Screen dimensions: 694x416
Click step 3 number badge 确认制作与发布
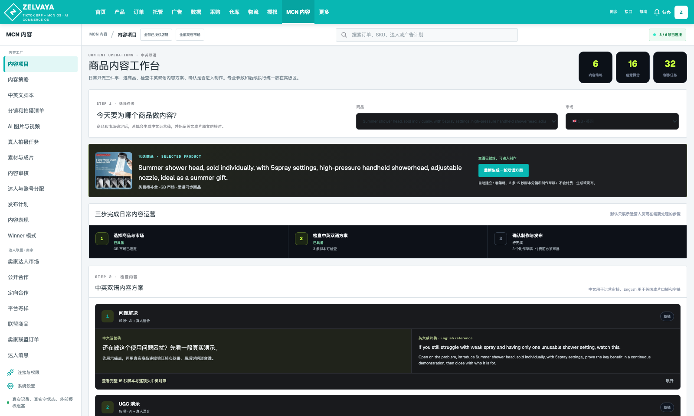tap(501, 238)
